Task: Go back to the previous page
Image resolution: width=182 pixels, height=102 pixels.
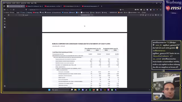Action: click(x=8, y=10)
